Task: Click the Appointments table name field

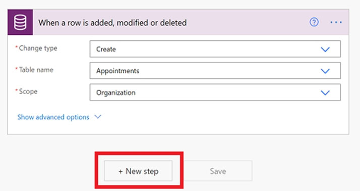Action: click(215, 71)
